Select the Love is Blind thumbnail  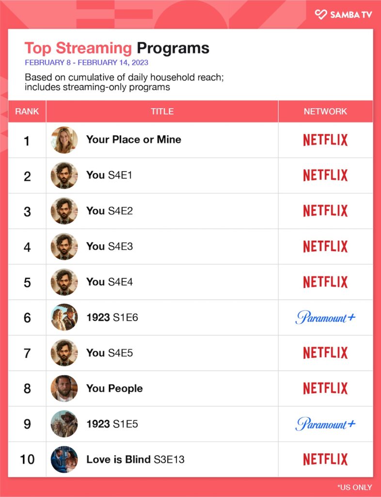tap(64, 459)
